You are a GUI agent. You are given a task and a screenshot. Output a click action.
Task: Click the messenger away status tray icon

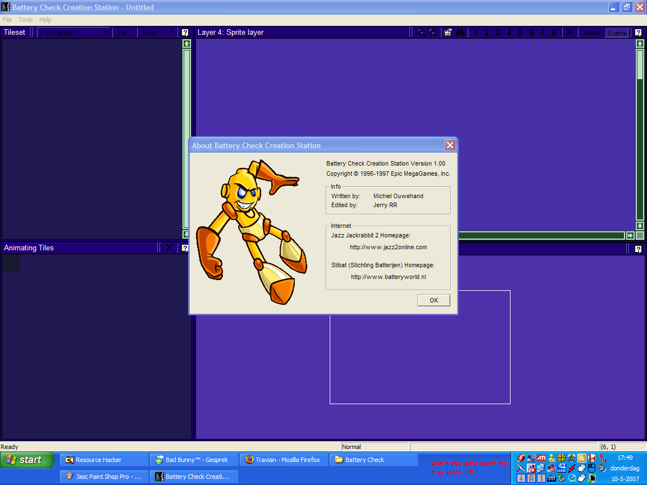[x=552, y=458]
